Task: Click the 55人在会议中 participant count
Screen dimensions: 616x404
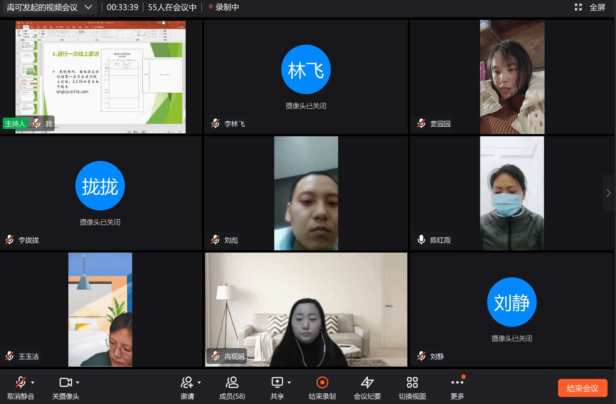Action: pyautogui.click(x=172, y=7)
